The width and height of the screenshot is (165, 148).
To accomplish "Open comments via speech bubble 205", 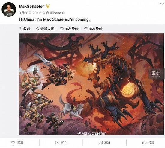I will pyautogui.click(x=104, y=142).
